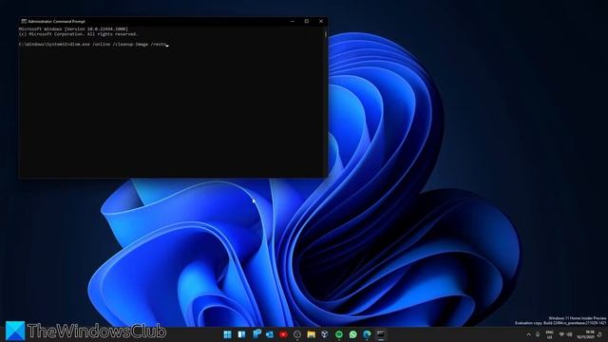This screenshot has width=608, height=342.
Task: Open the notification icon beside clock
Action: click(x=600, y=334)
